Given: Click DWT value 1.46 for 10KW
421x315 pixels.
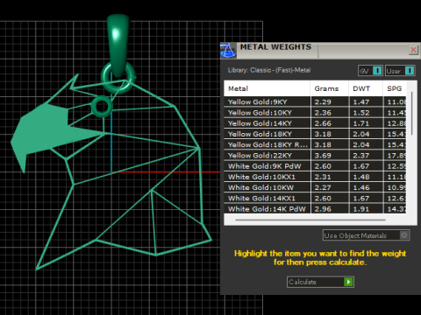Looking at the screenshot, I should [x=361, y=187].
